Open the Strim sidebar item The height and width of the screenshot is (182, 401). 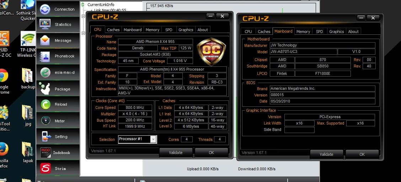(58, 168)
